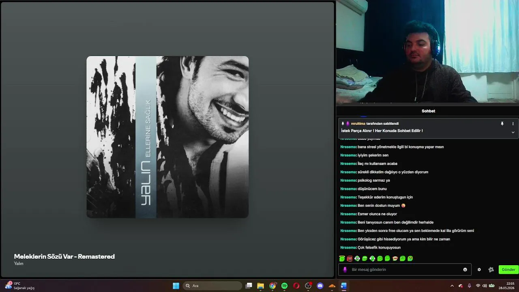
Task: Select the Sohbet chat tab header
Action: click(428, 111)
